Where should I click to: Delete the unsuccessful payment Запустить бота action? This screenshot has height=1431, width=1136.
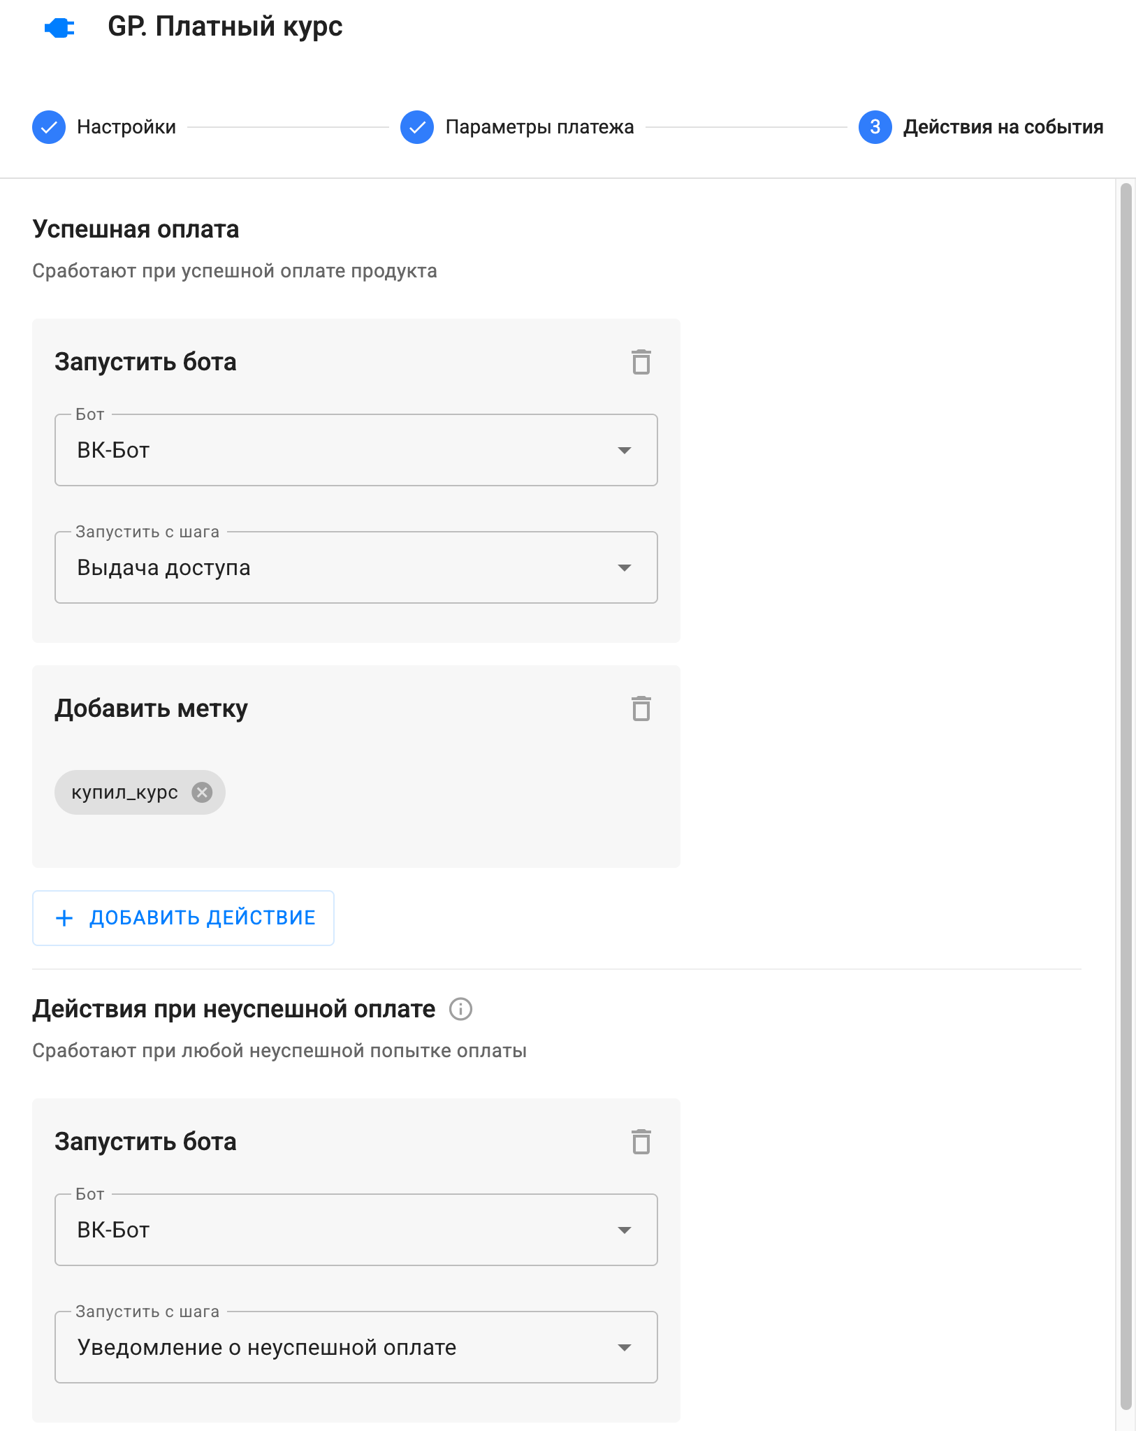[x=641, y=1142]
